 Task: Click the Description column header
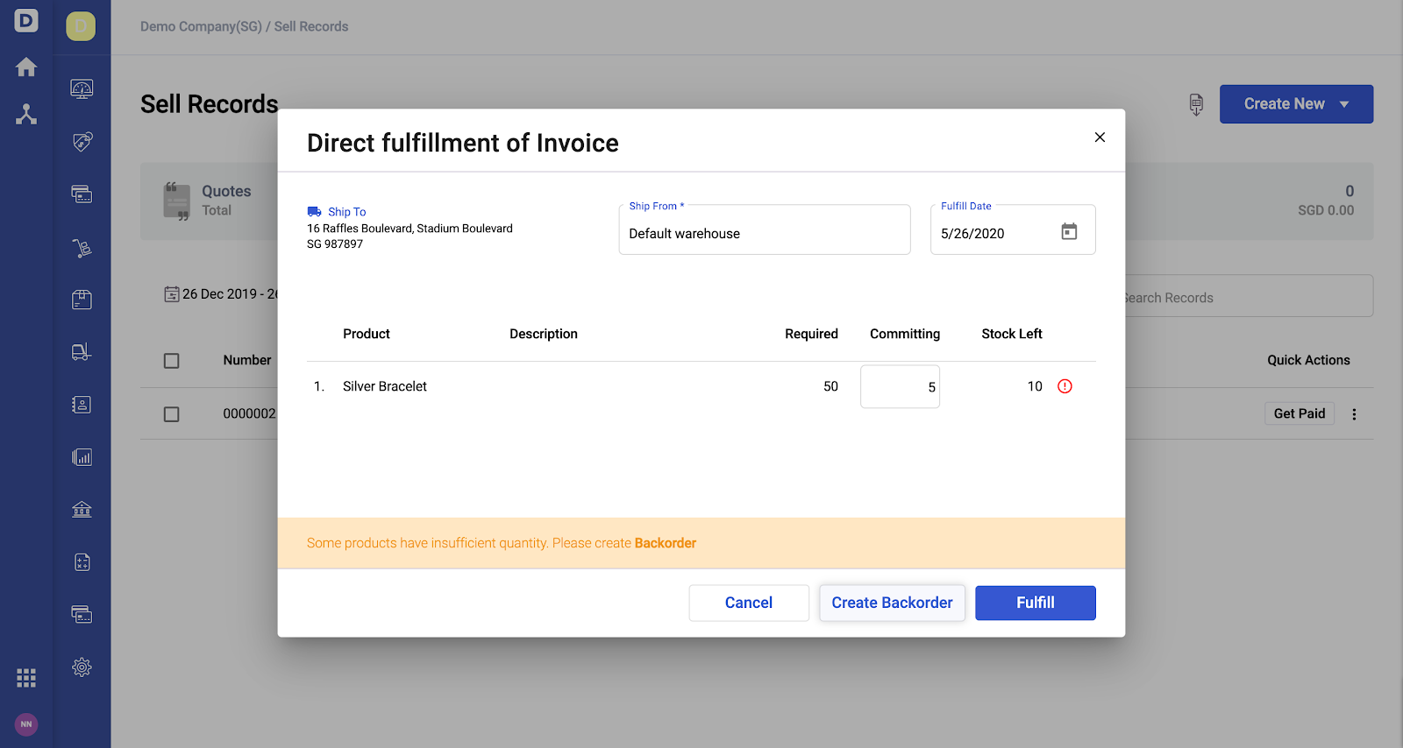(x=544, y=334)
